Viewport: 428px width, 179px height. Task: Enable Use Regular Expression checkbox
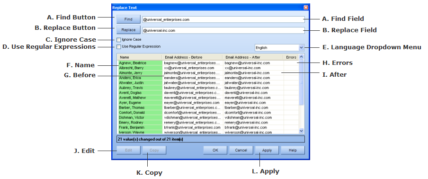pos(119,47)
